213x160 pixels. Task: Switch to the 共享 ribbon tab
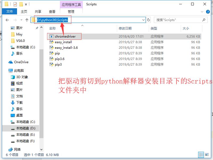[x=38, y=12]
